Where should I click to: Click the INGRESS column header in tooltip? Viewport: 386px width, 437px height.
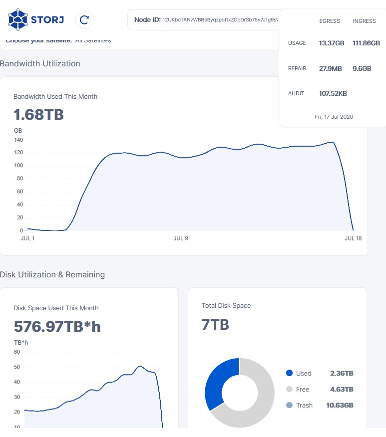pos(364,21)
